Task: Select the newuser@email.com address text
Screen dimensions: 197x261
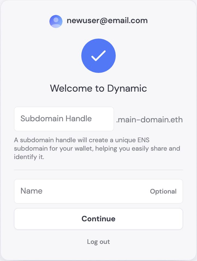Action: coord(107,21)
